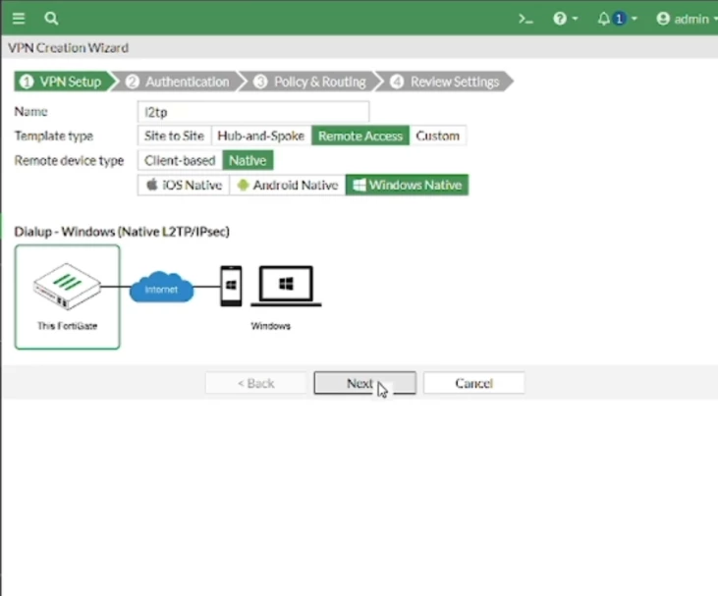This screenshot has width=718, height=596.
Task: Click the This FortiGate device diagram
Action: (x=68, y=298)
